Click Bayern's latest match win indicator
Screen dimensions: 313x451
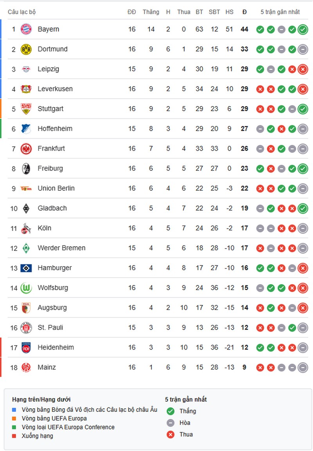coord(302,29)
